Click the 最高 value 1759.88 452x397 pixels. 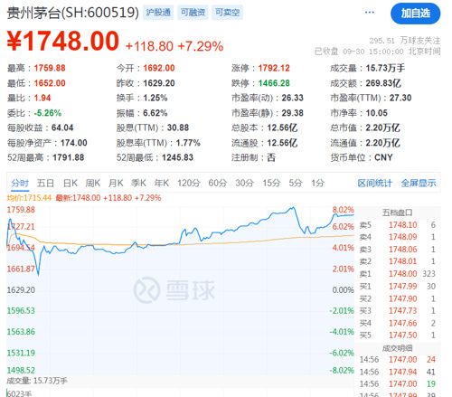pyautogui.click(x=50, y=68)
